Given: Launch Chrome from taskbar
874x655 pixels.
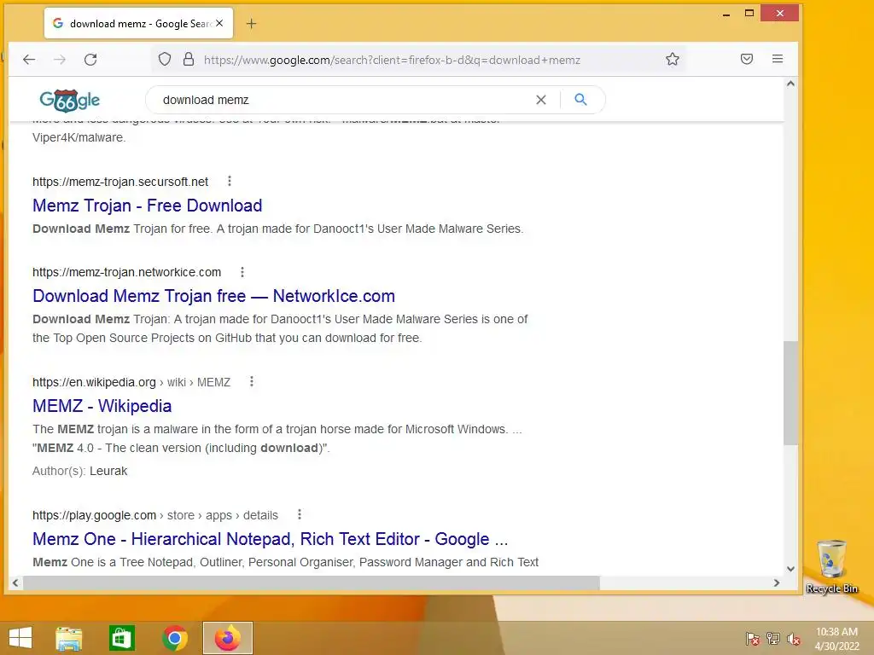Looking at the screenshot, I should pos(174,638).
